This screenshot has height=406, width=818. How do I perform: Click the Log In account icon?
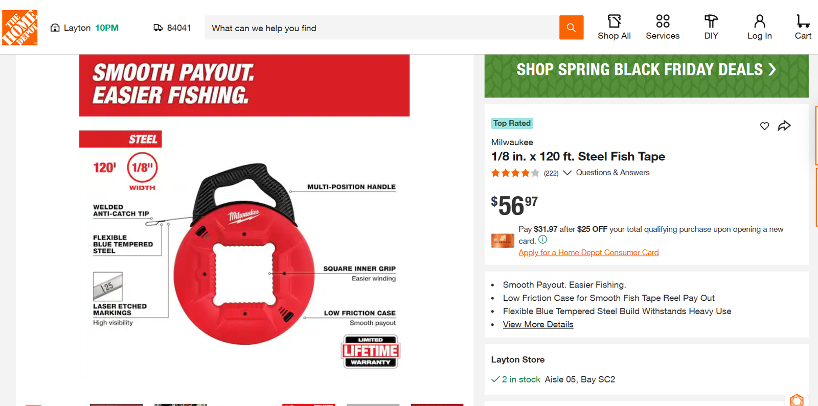(x=759, y=28)
